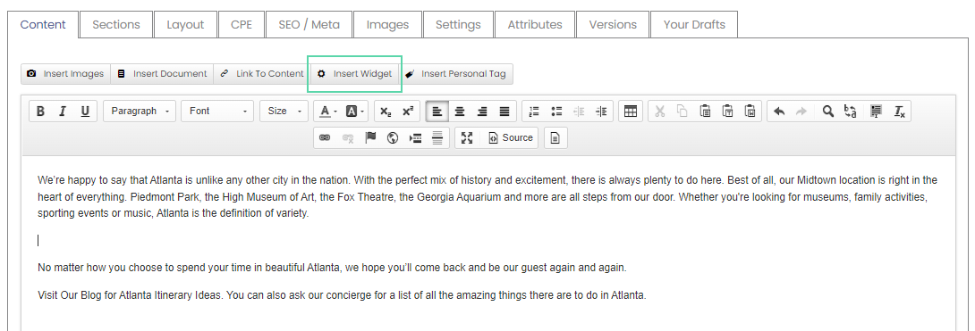Open the Size dropdown
Image resolution: width=975 pixels, height=331 pixels.
pyautogui.click(x=284, y=111)
